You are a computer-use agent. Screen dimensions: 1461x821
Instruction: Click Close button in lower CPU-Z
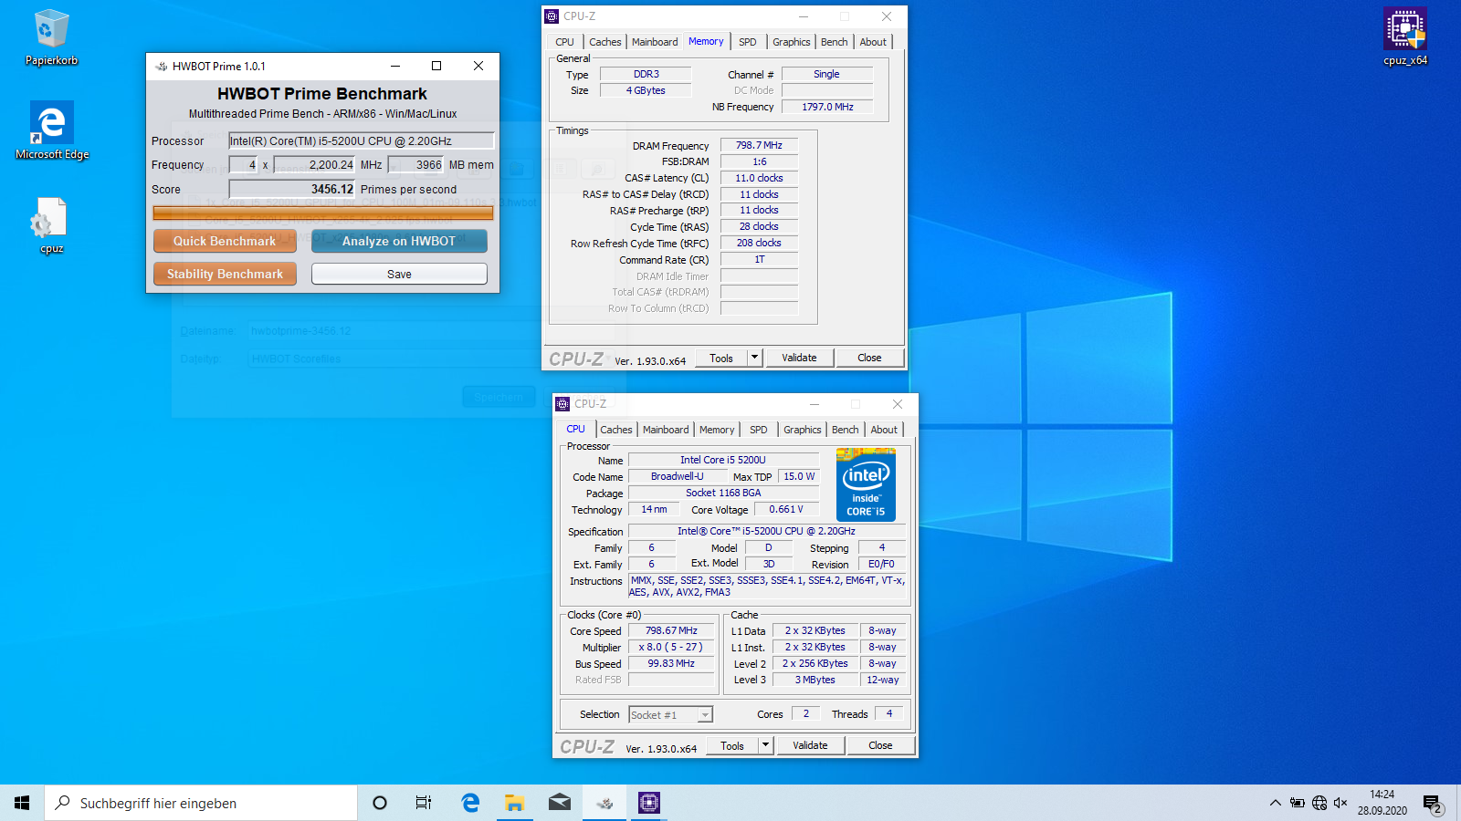[880, 745]
